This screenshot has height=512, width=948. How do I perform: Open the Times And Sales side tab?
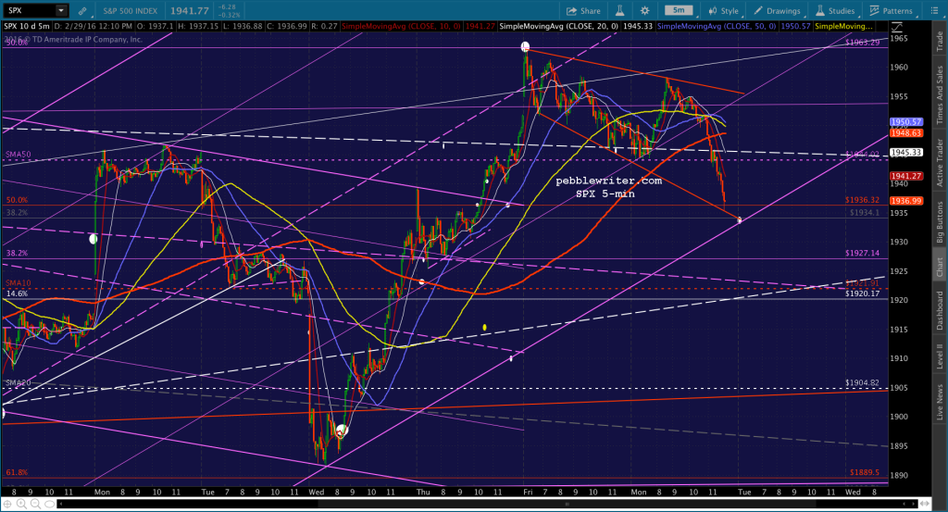[x=940, y=95]
